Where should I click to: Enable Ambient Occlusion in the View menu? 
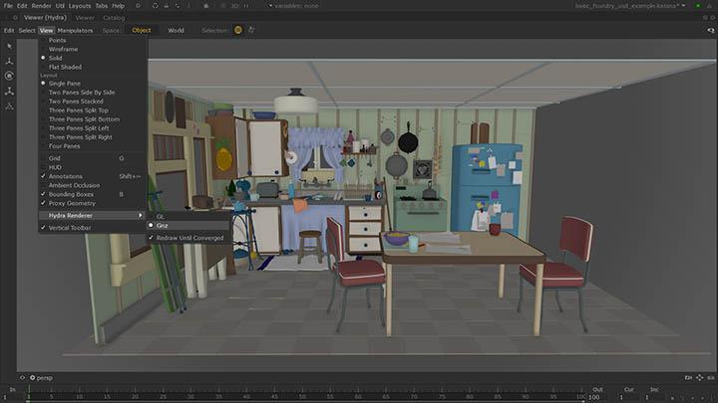click(x=74, y=185)
